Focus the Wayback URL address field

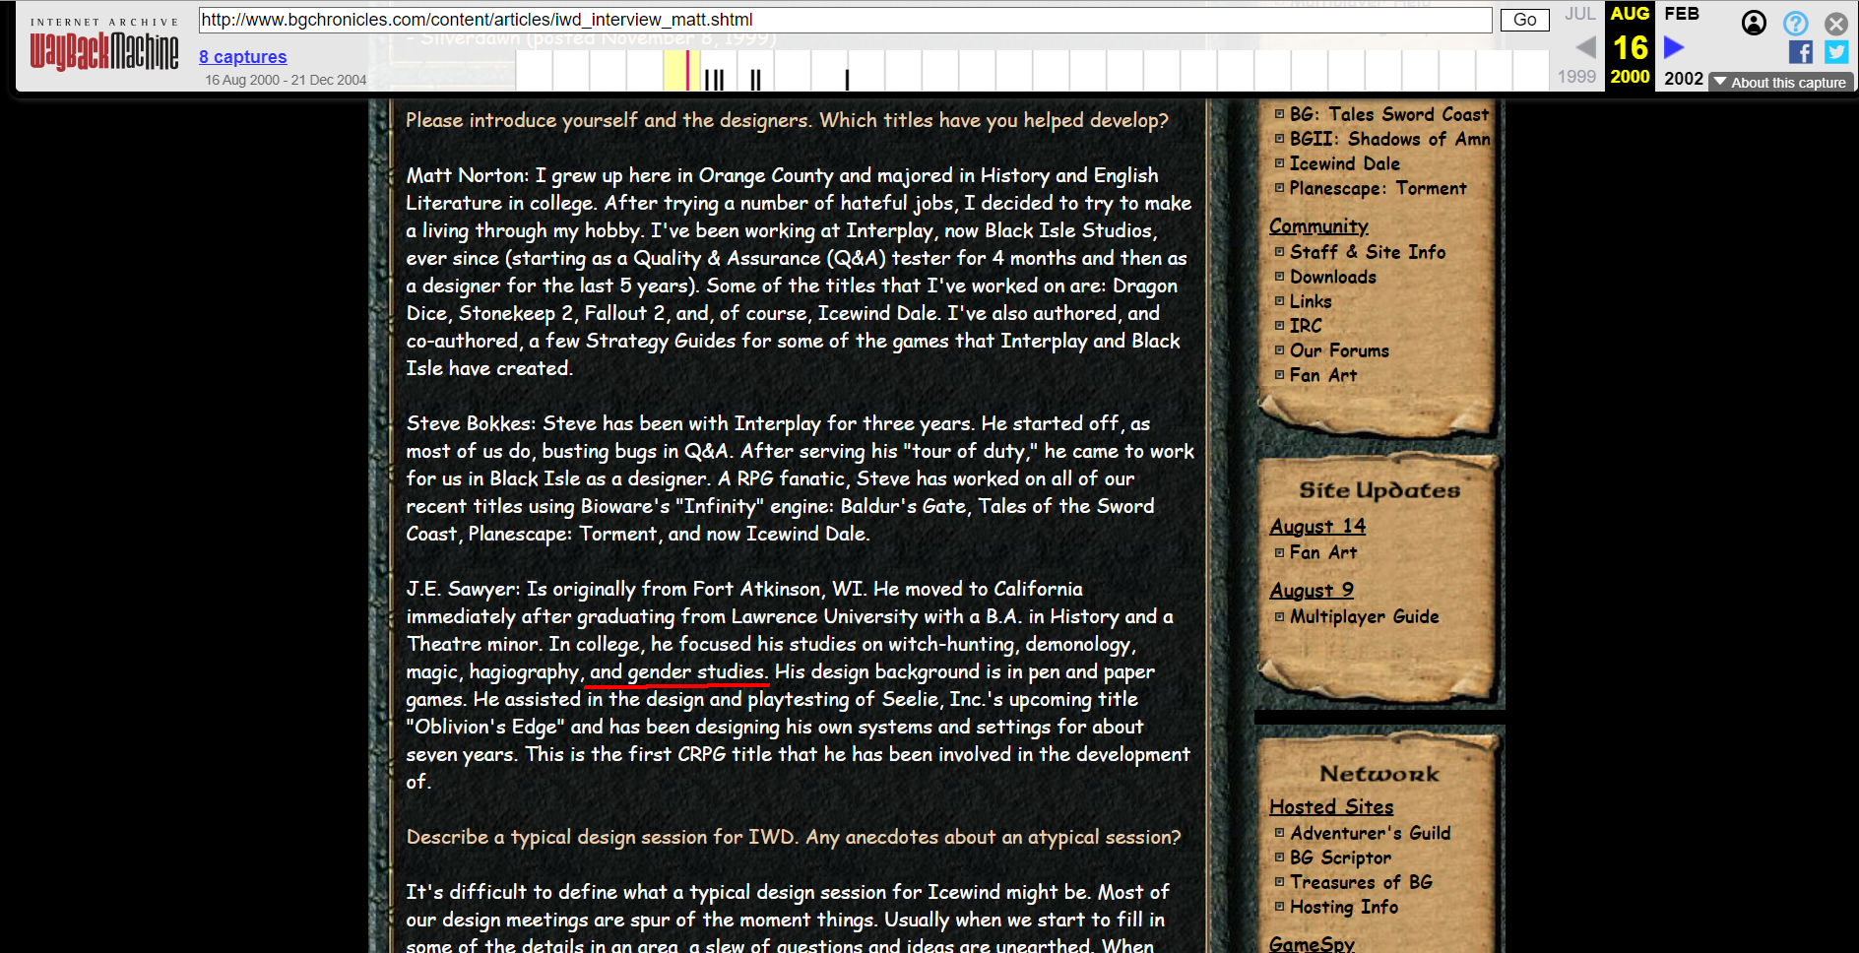[x=846, y=20]
